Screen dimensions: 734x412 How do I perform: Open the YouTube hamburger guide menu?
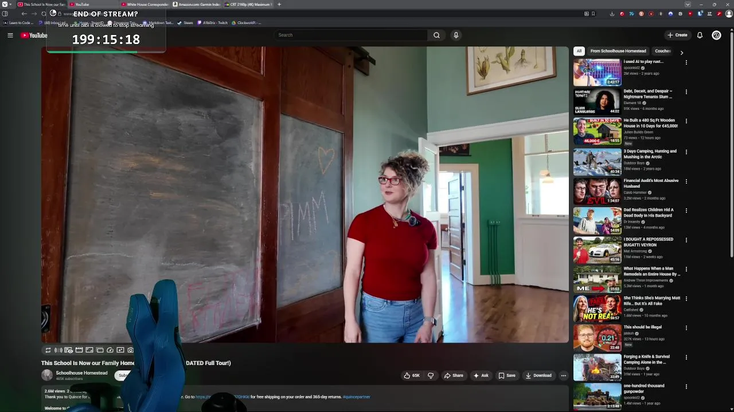coord(10,35)
